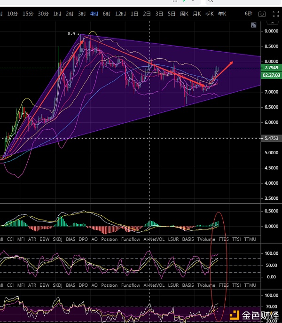Select LSUR in the tab row above the bottom panel

173,285
